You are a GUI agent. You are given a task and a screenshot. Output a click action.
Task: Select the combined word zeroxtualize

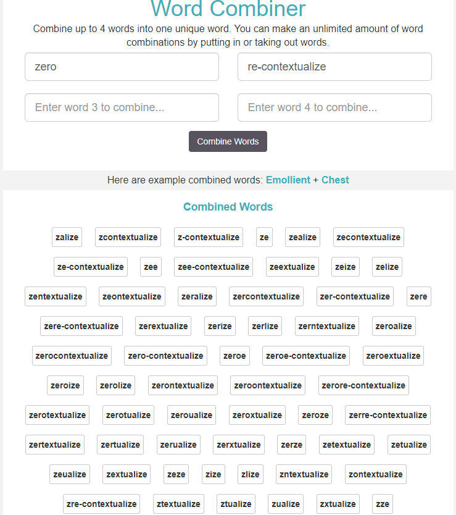click(257, 415)
